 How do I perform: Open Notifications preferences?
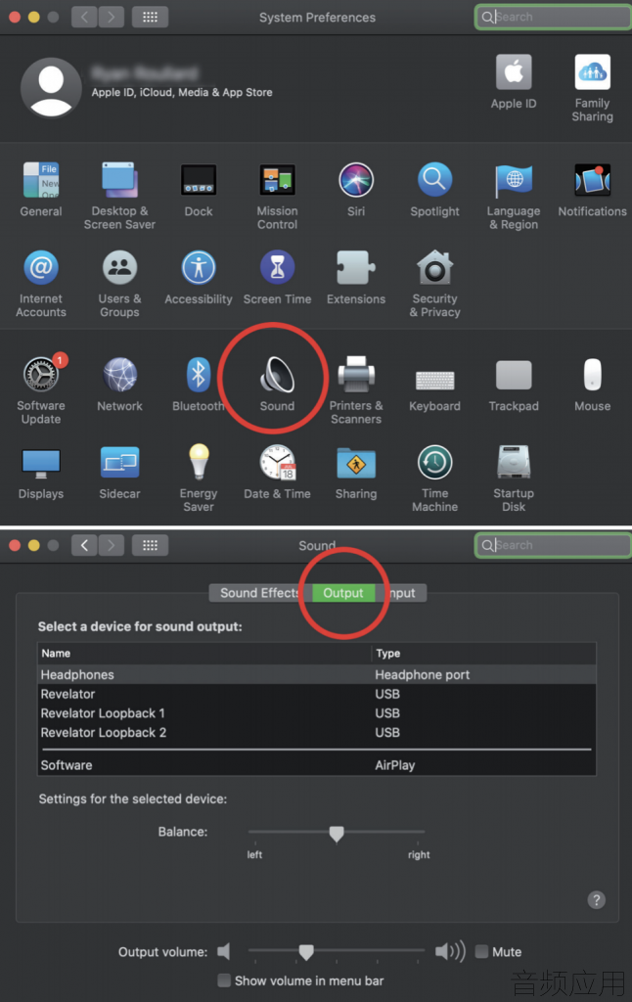tap(593, 190)
